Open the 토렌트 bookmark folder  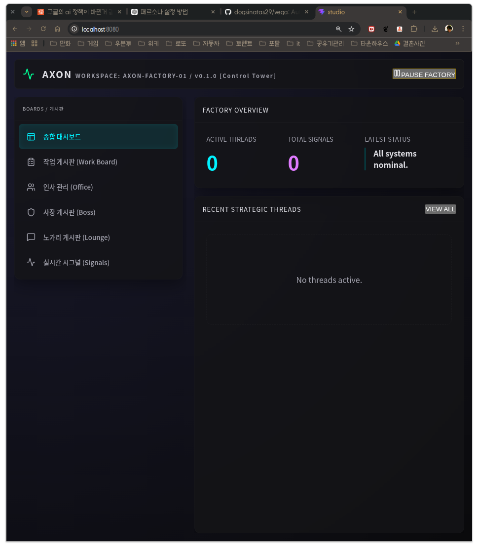(x=239, y=43)
